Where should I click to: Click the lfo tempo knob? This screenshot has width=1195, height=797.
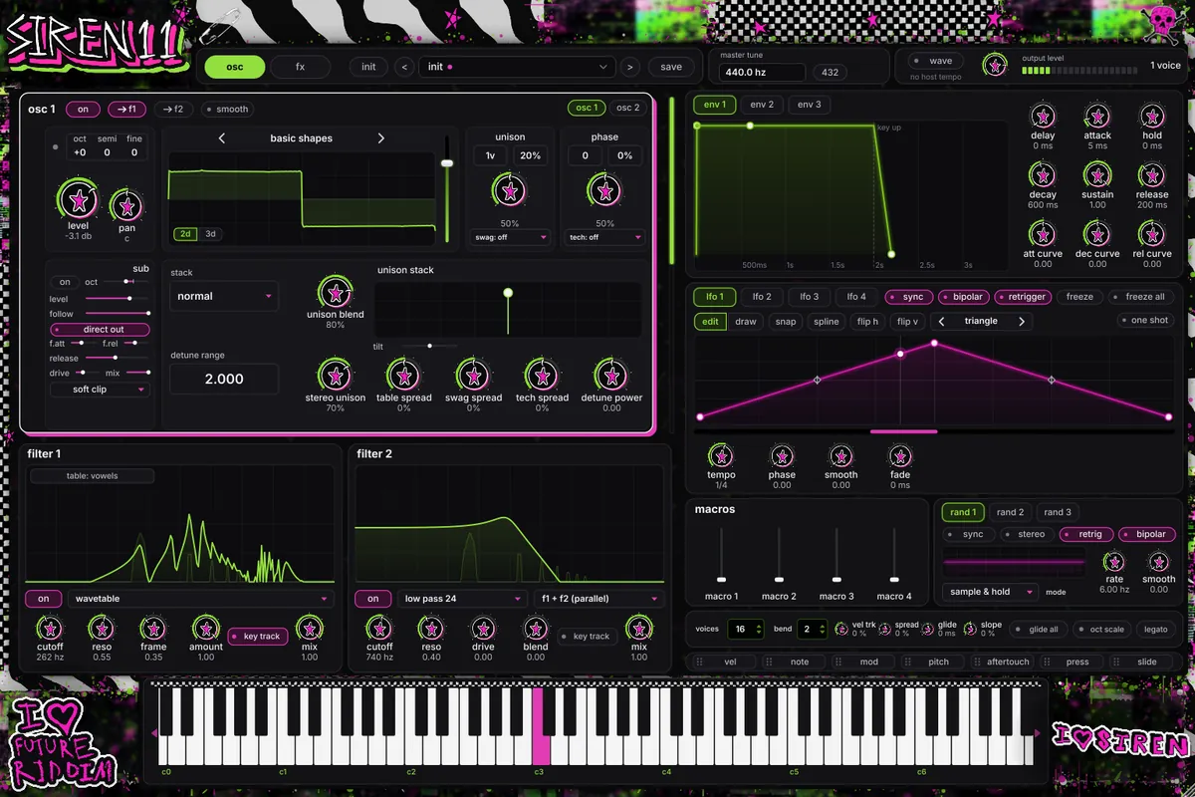[x=721, y=456]
